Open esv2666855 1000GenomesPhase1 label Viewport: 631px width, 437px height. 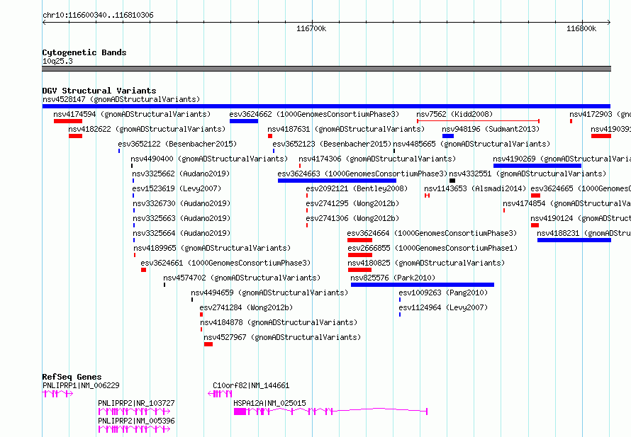432,248
